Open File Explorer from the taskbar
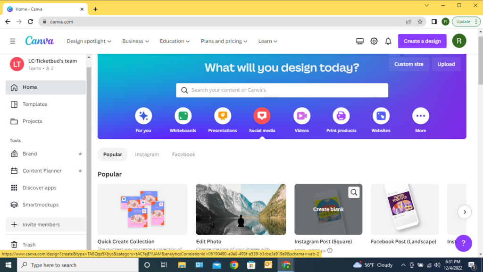This screenshot has height=272, width=483. (182, 265)
